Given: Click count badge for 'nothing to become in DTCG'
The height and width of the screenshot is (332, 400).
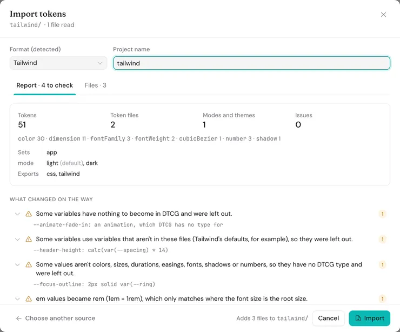Looking at the screenshot, I should pos(382,214).
